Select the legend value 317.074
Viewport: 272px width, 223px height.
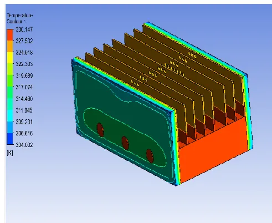pos(24,87)
